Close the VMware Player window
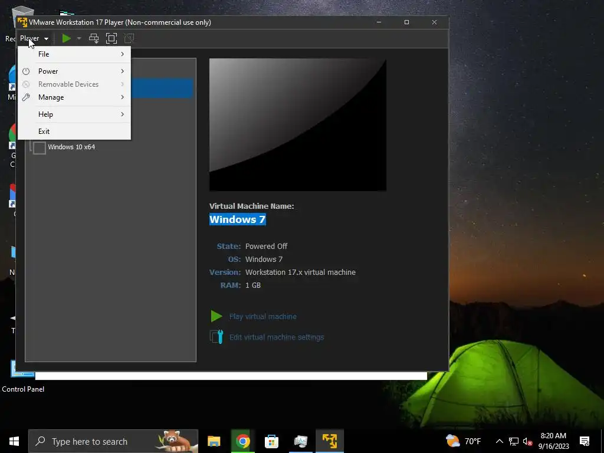 point(434,22)
